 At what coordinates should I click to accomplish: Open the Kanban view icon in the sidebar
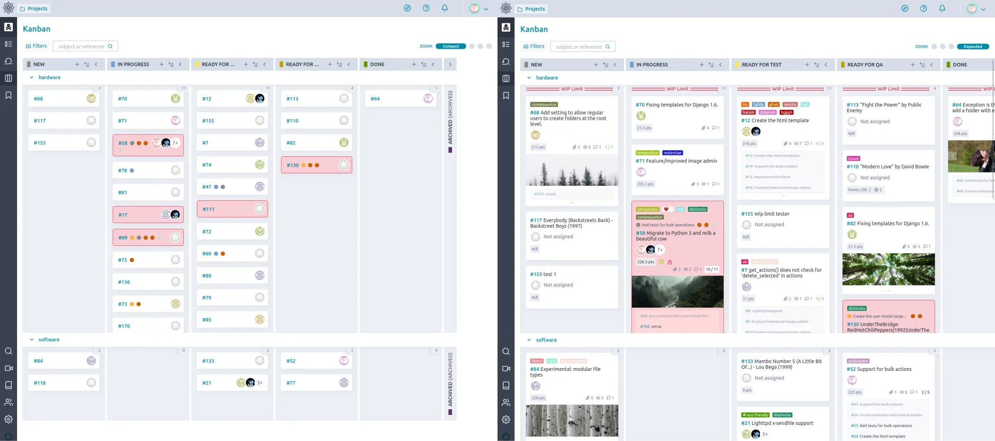click(8, 78)
